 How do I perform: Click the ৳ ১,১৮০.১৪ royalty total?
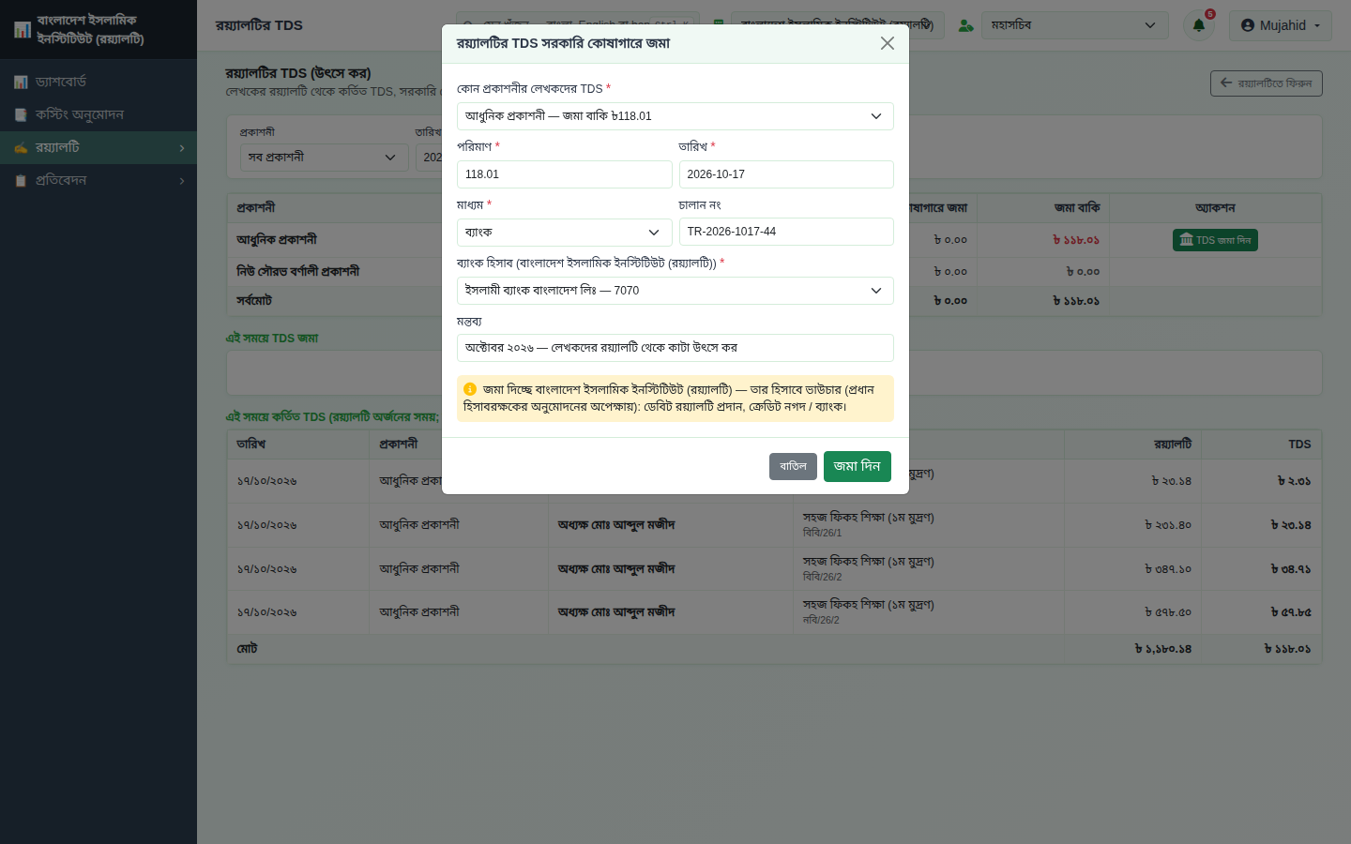click(1163, 649)
